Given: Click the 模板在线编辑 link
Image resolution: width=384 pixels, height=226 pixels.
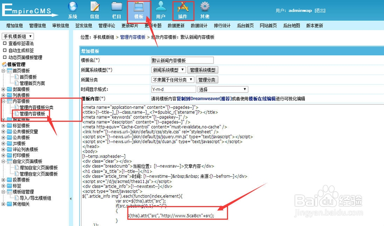Looking at the screenshot, I should tap(262, 98).
